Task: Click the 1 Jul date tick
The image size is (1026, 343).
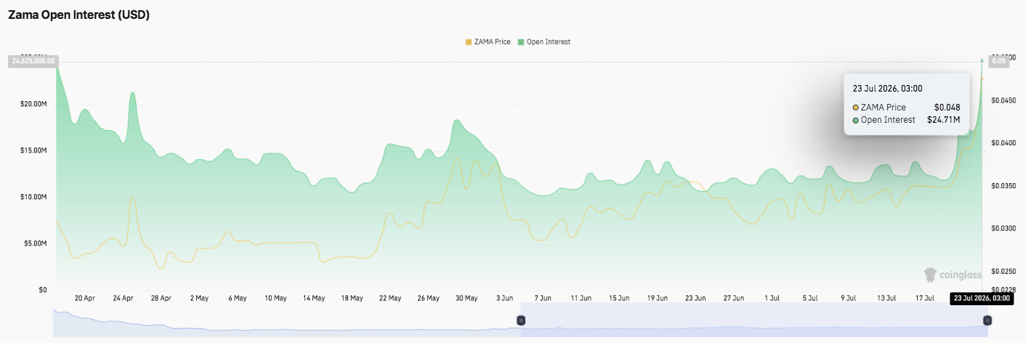Action: [x=772, y=298]
